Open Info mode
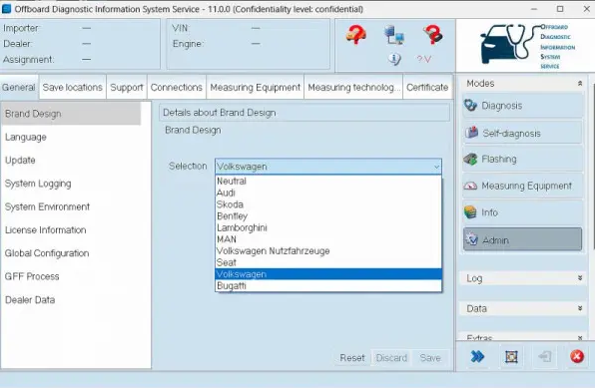This screenshot has height=388, width=595. coord(522,212)
